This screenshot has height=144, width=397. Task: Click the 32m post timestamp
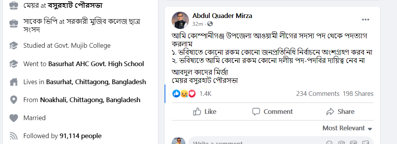click(198, 24)
